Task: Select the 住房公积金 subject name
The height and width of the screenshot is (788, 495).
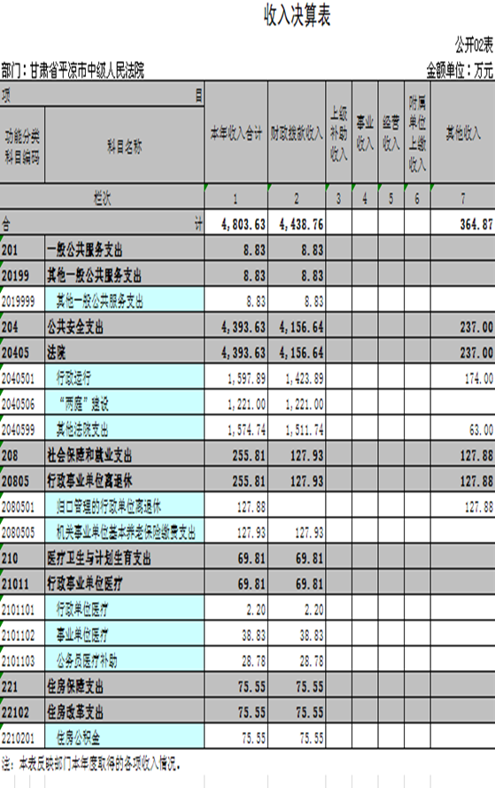Action: click(78, 738)
